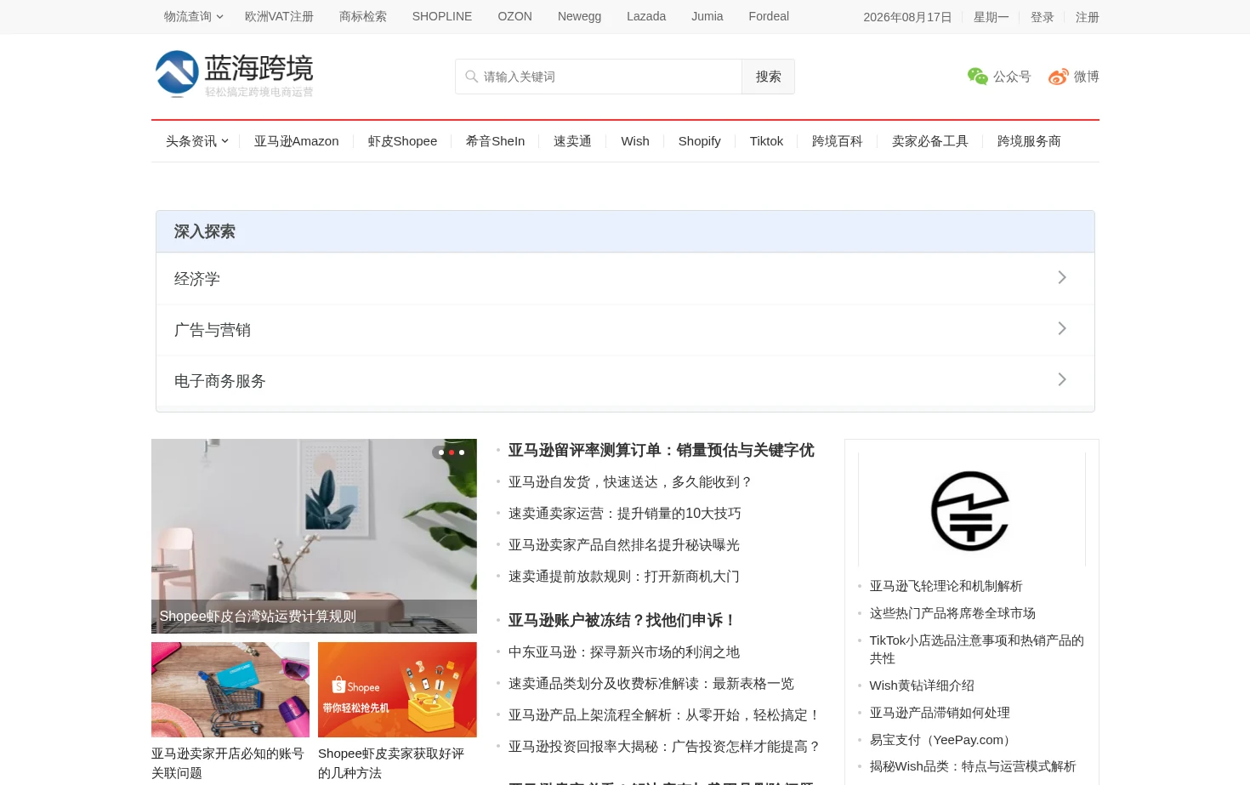Click the circular certification logo image
The height and width of the screenshot is (785, 1250).
pos(970,511)
